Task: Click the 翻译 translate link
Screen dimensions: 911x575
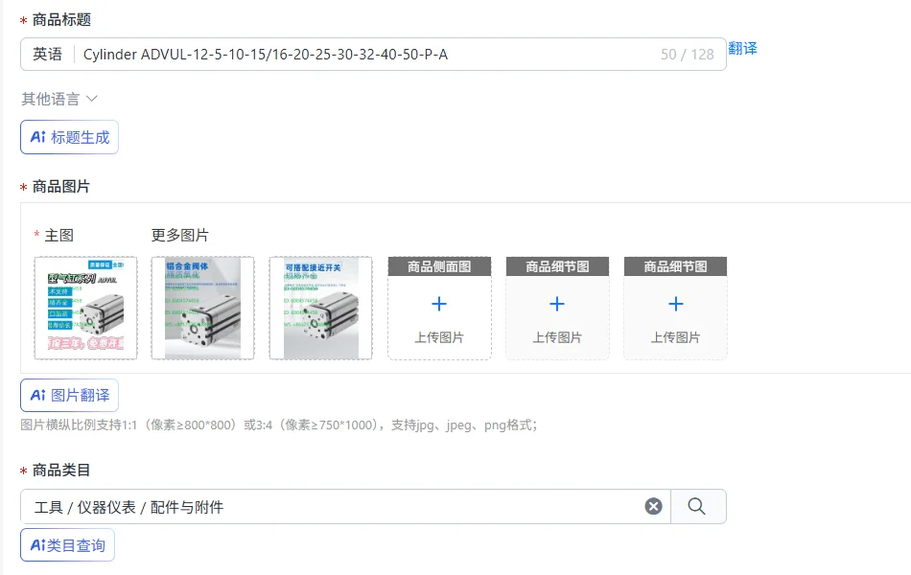Action: pyautogui.click(x=742, y=48)
